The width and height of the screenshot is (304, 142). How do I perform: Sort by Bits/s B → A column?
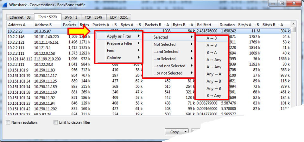point(275,25)
